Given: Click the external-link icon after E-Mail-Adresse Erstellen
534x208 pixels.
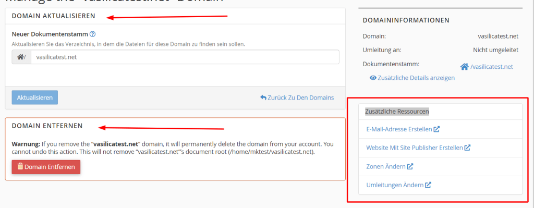Looking at the screenshot, I should point(436,129).
